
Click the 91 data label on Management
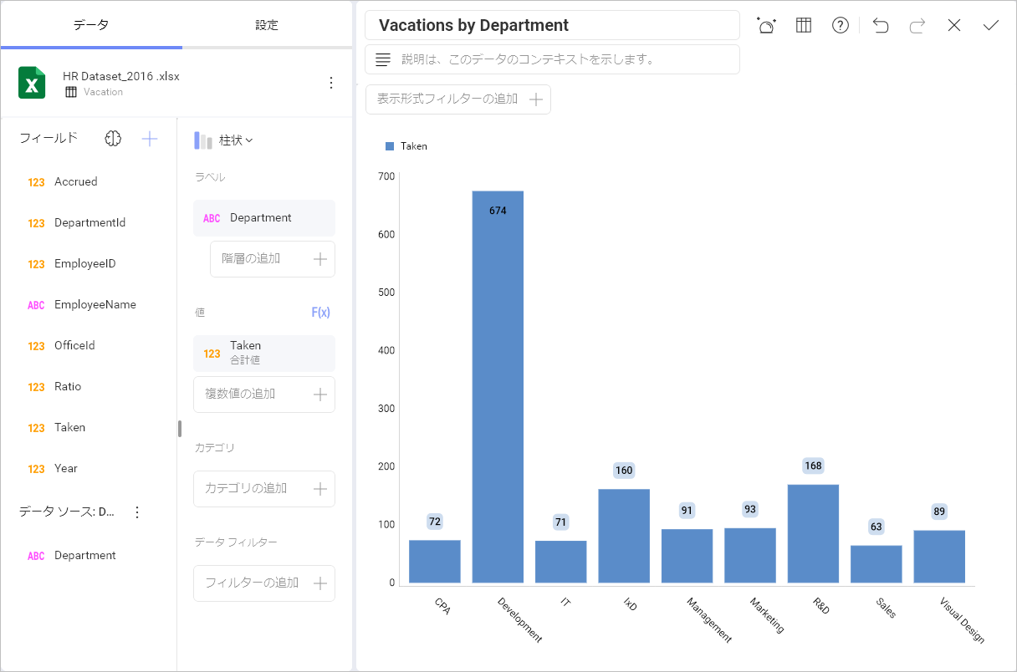pos(687,511)
